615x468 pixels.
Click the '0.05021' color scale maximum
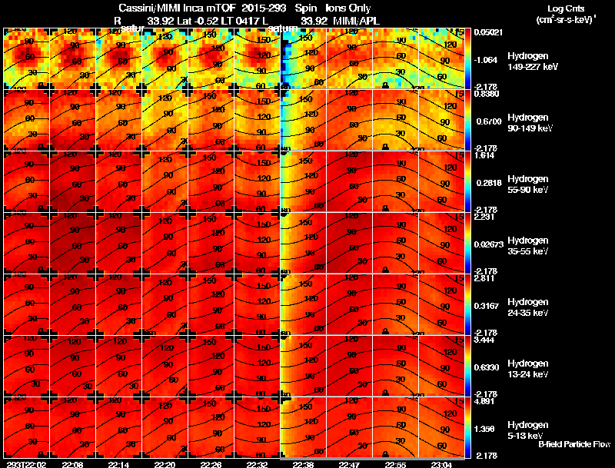tap(488, 32)
